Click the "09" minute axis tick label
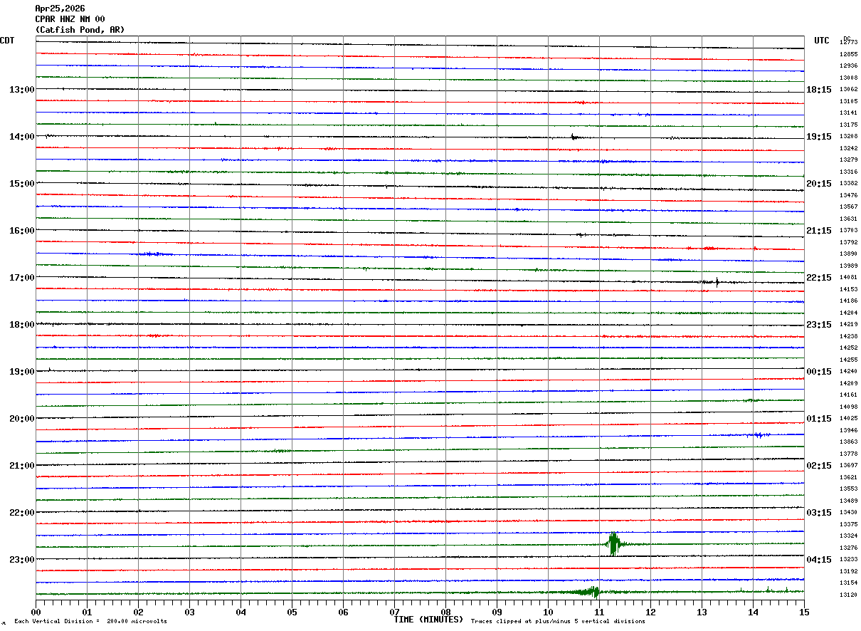Viewport: 861px width, 631px height. pos(497,612)
